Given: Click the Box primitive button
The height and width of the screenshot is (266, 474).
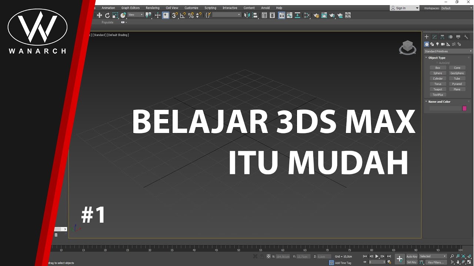Looking at the screenshot, I should tap(438, 68).
